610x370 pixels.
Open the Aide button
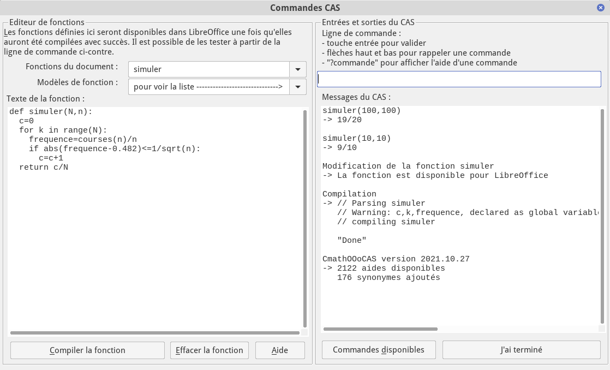[x=280, y=350]
